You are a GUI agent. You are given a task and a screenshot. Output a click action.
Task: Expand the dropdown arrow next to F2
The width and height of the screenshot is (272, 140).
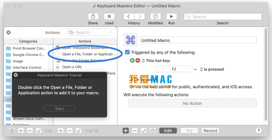[x=195, y=69]
